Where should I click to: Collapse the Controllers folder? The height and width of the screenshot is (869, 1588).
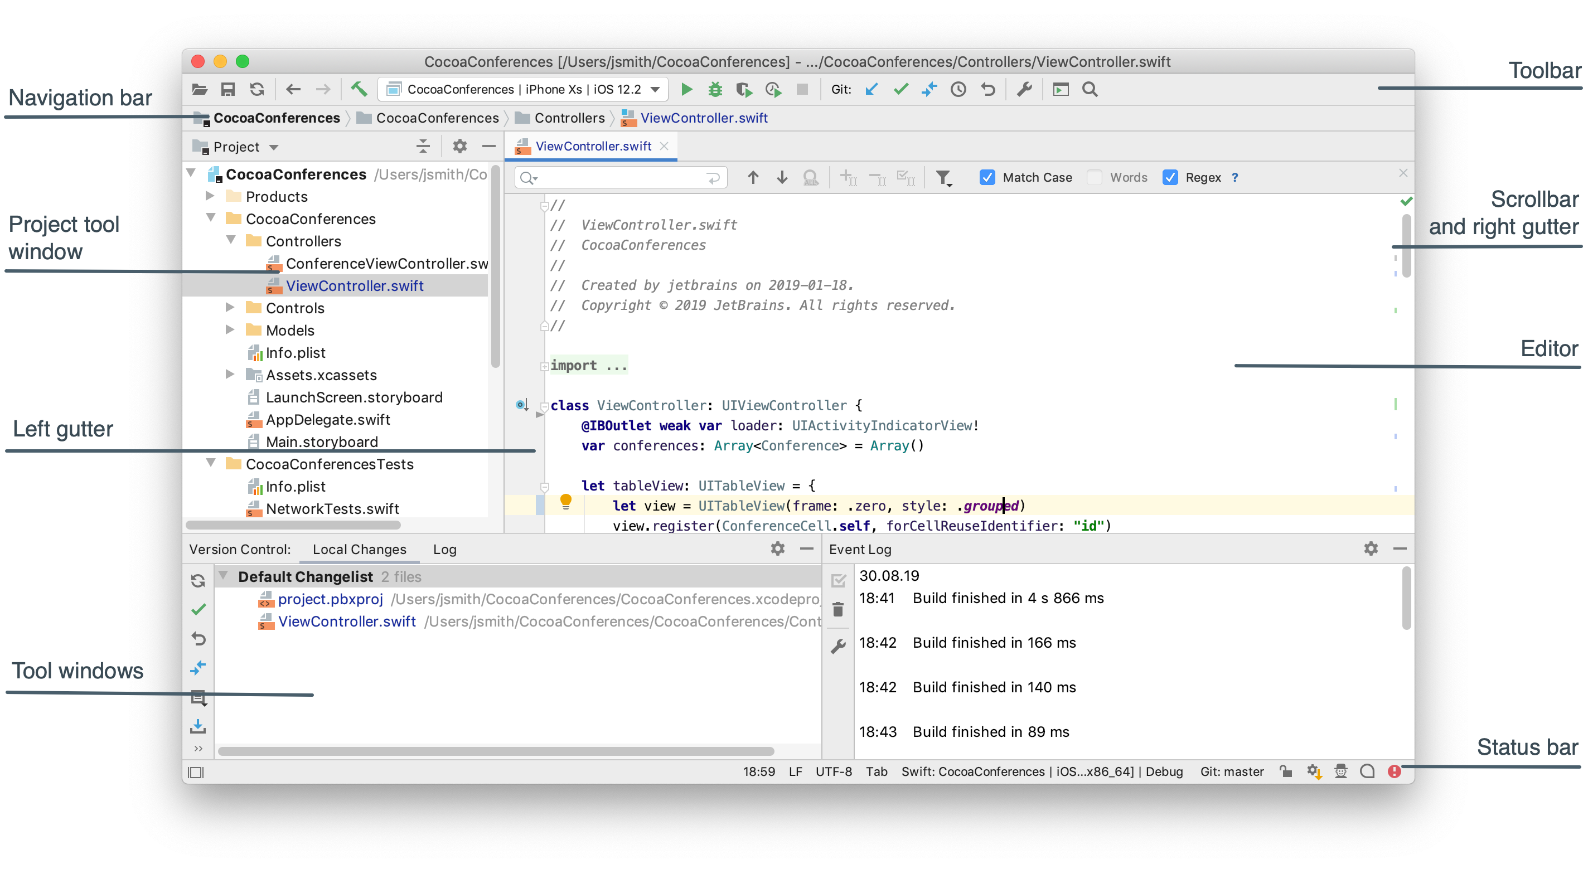(x=230, y=240)
